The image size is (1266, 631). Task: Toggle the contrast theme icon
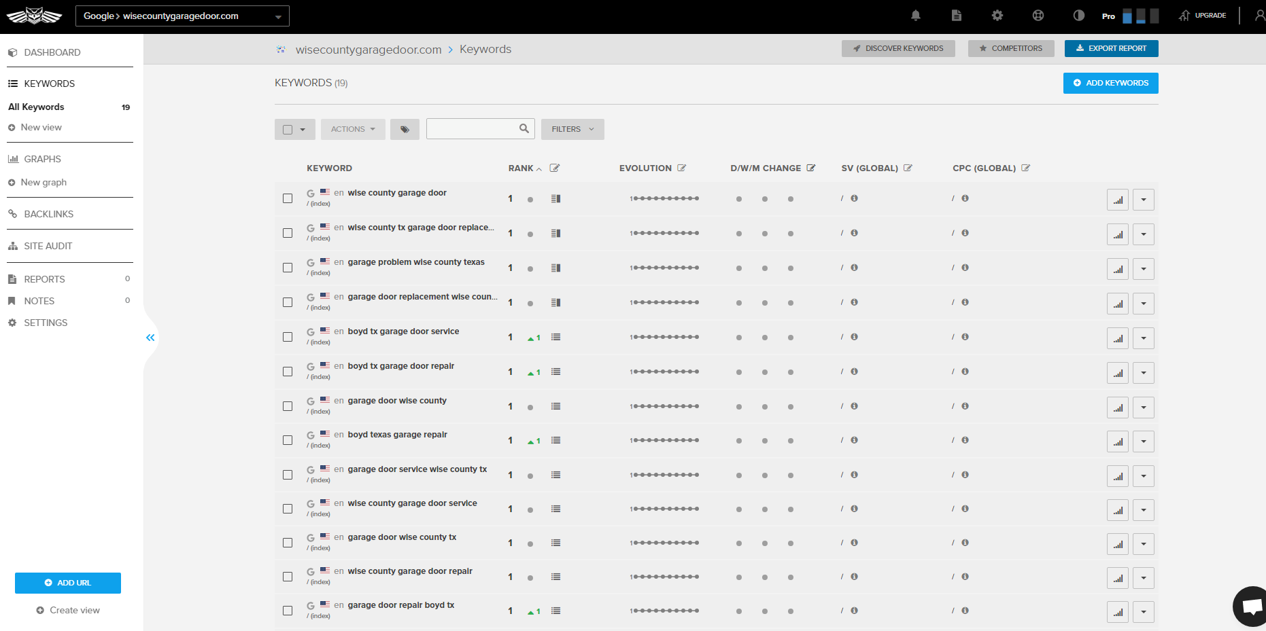[1078, 16]
